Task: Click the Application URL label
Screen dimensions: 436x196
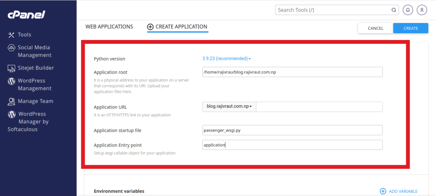Action: [x=110, y=107]
